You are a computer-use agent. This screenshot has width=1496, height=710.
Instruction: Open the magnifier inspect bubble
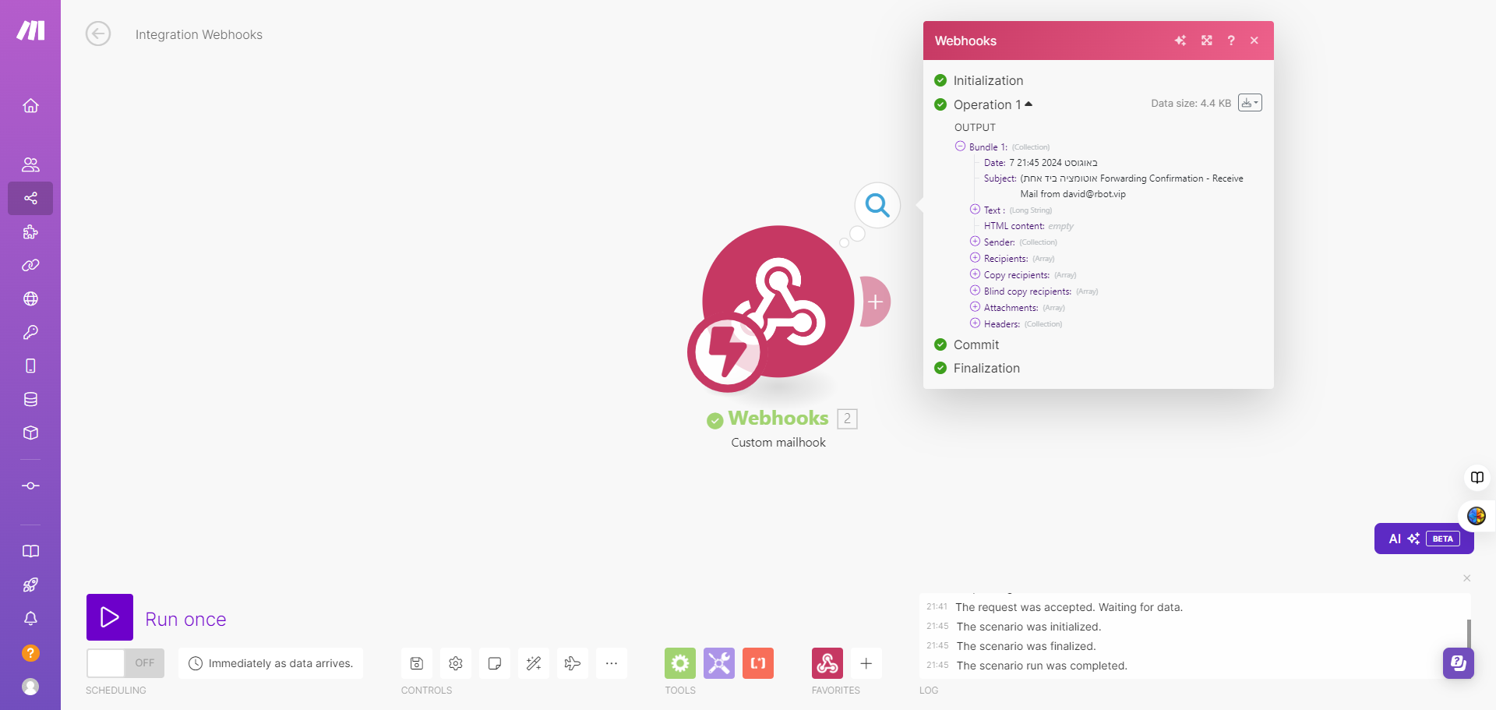pos(877,205)
